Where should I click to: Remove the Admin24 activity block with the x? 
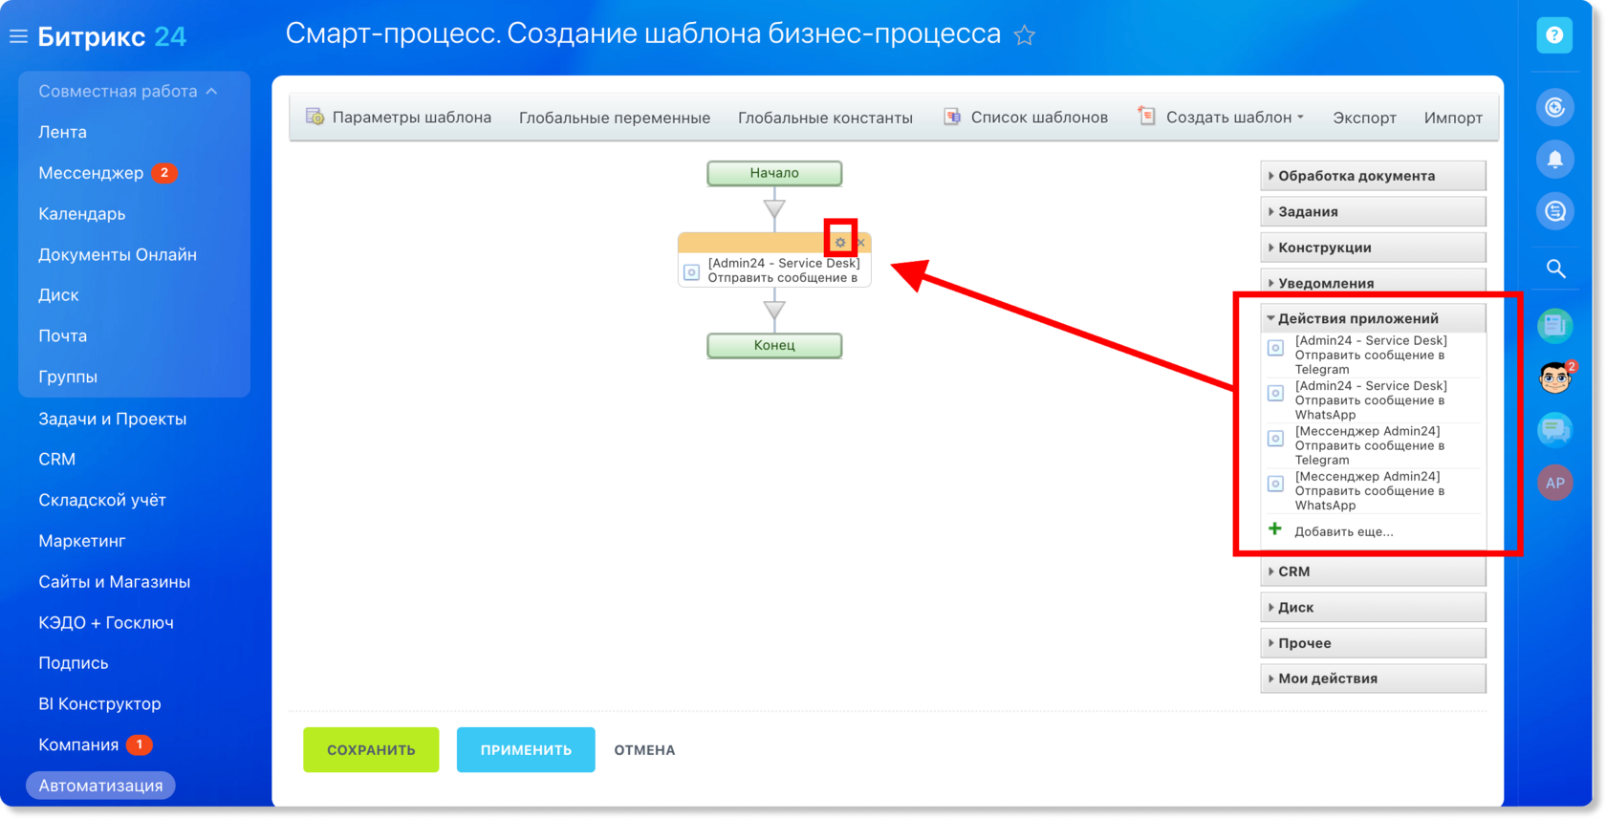coord(861,243)
